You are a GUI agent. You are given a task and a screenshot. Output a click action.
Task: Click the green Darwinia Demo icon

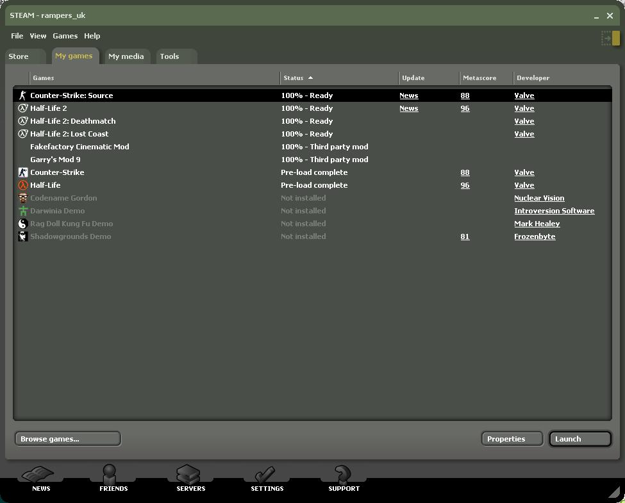22,210
